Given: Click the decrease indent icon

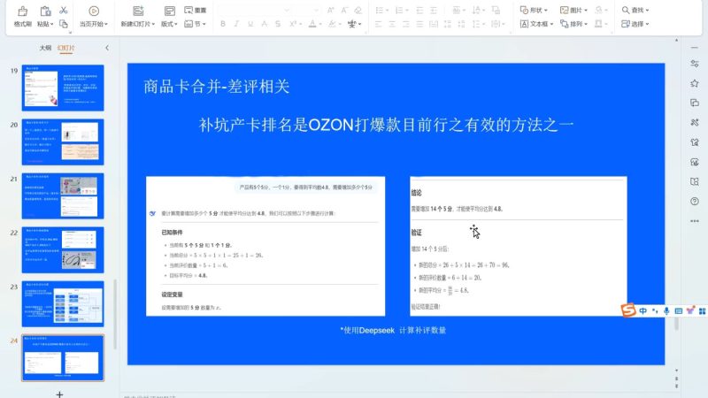Looking at the screenshot, I should pyautogui.click(x=419, y=10).
